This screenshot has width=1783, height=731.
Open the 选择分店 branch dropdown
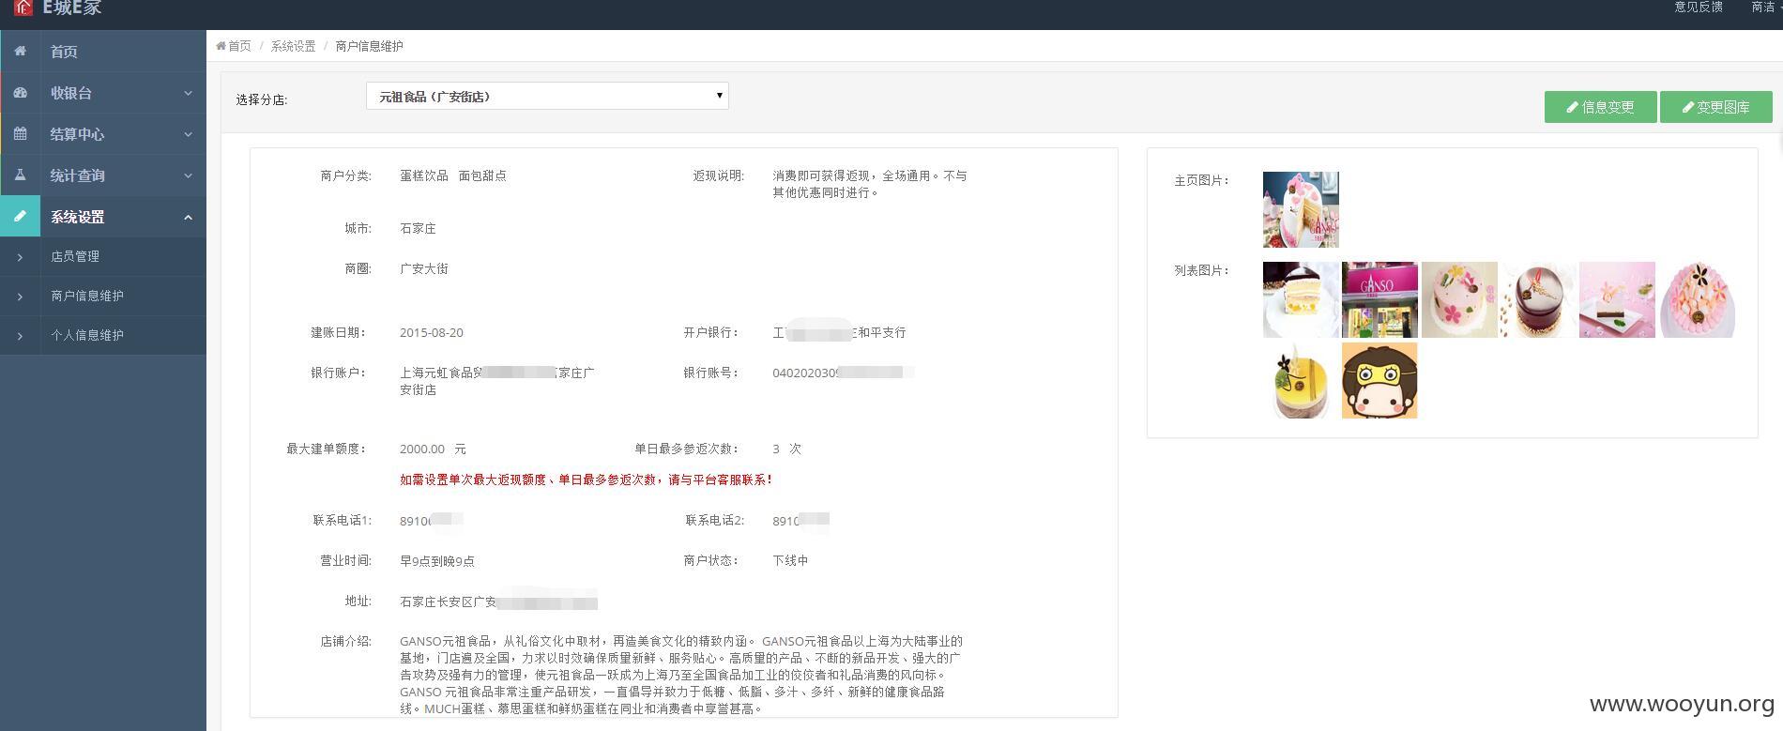(x=547, y=96)
